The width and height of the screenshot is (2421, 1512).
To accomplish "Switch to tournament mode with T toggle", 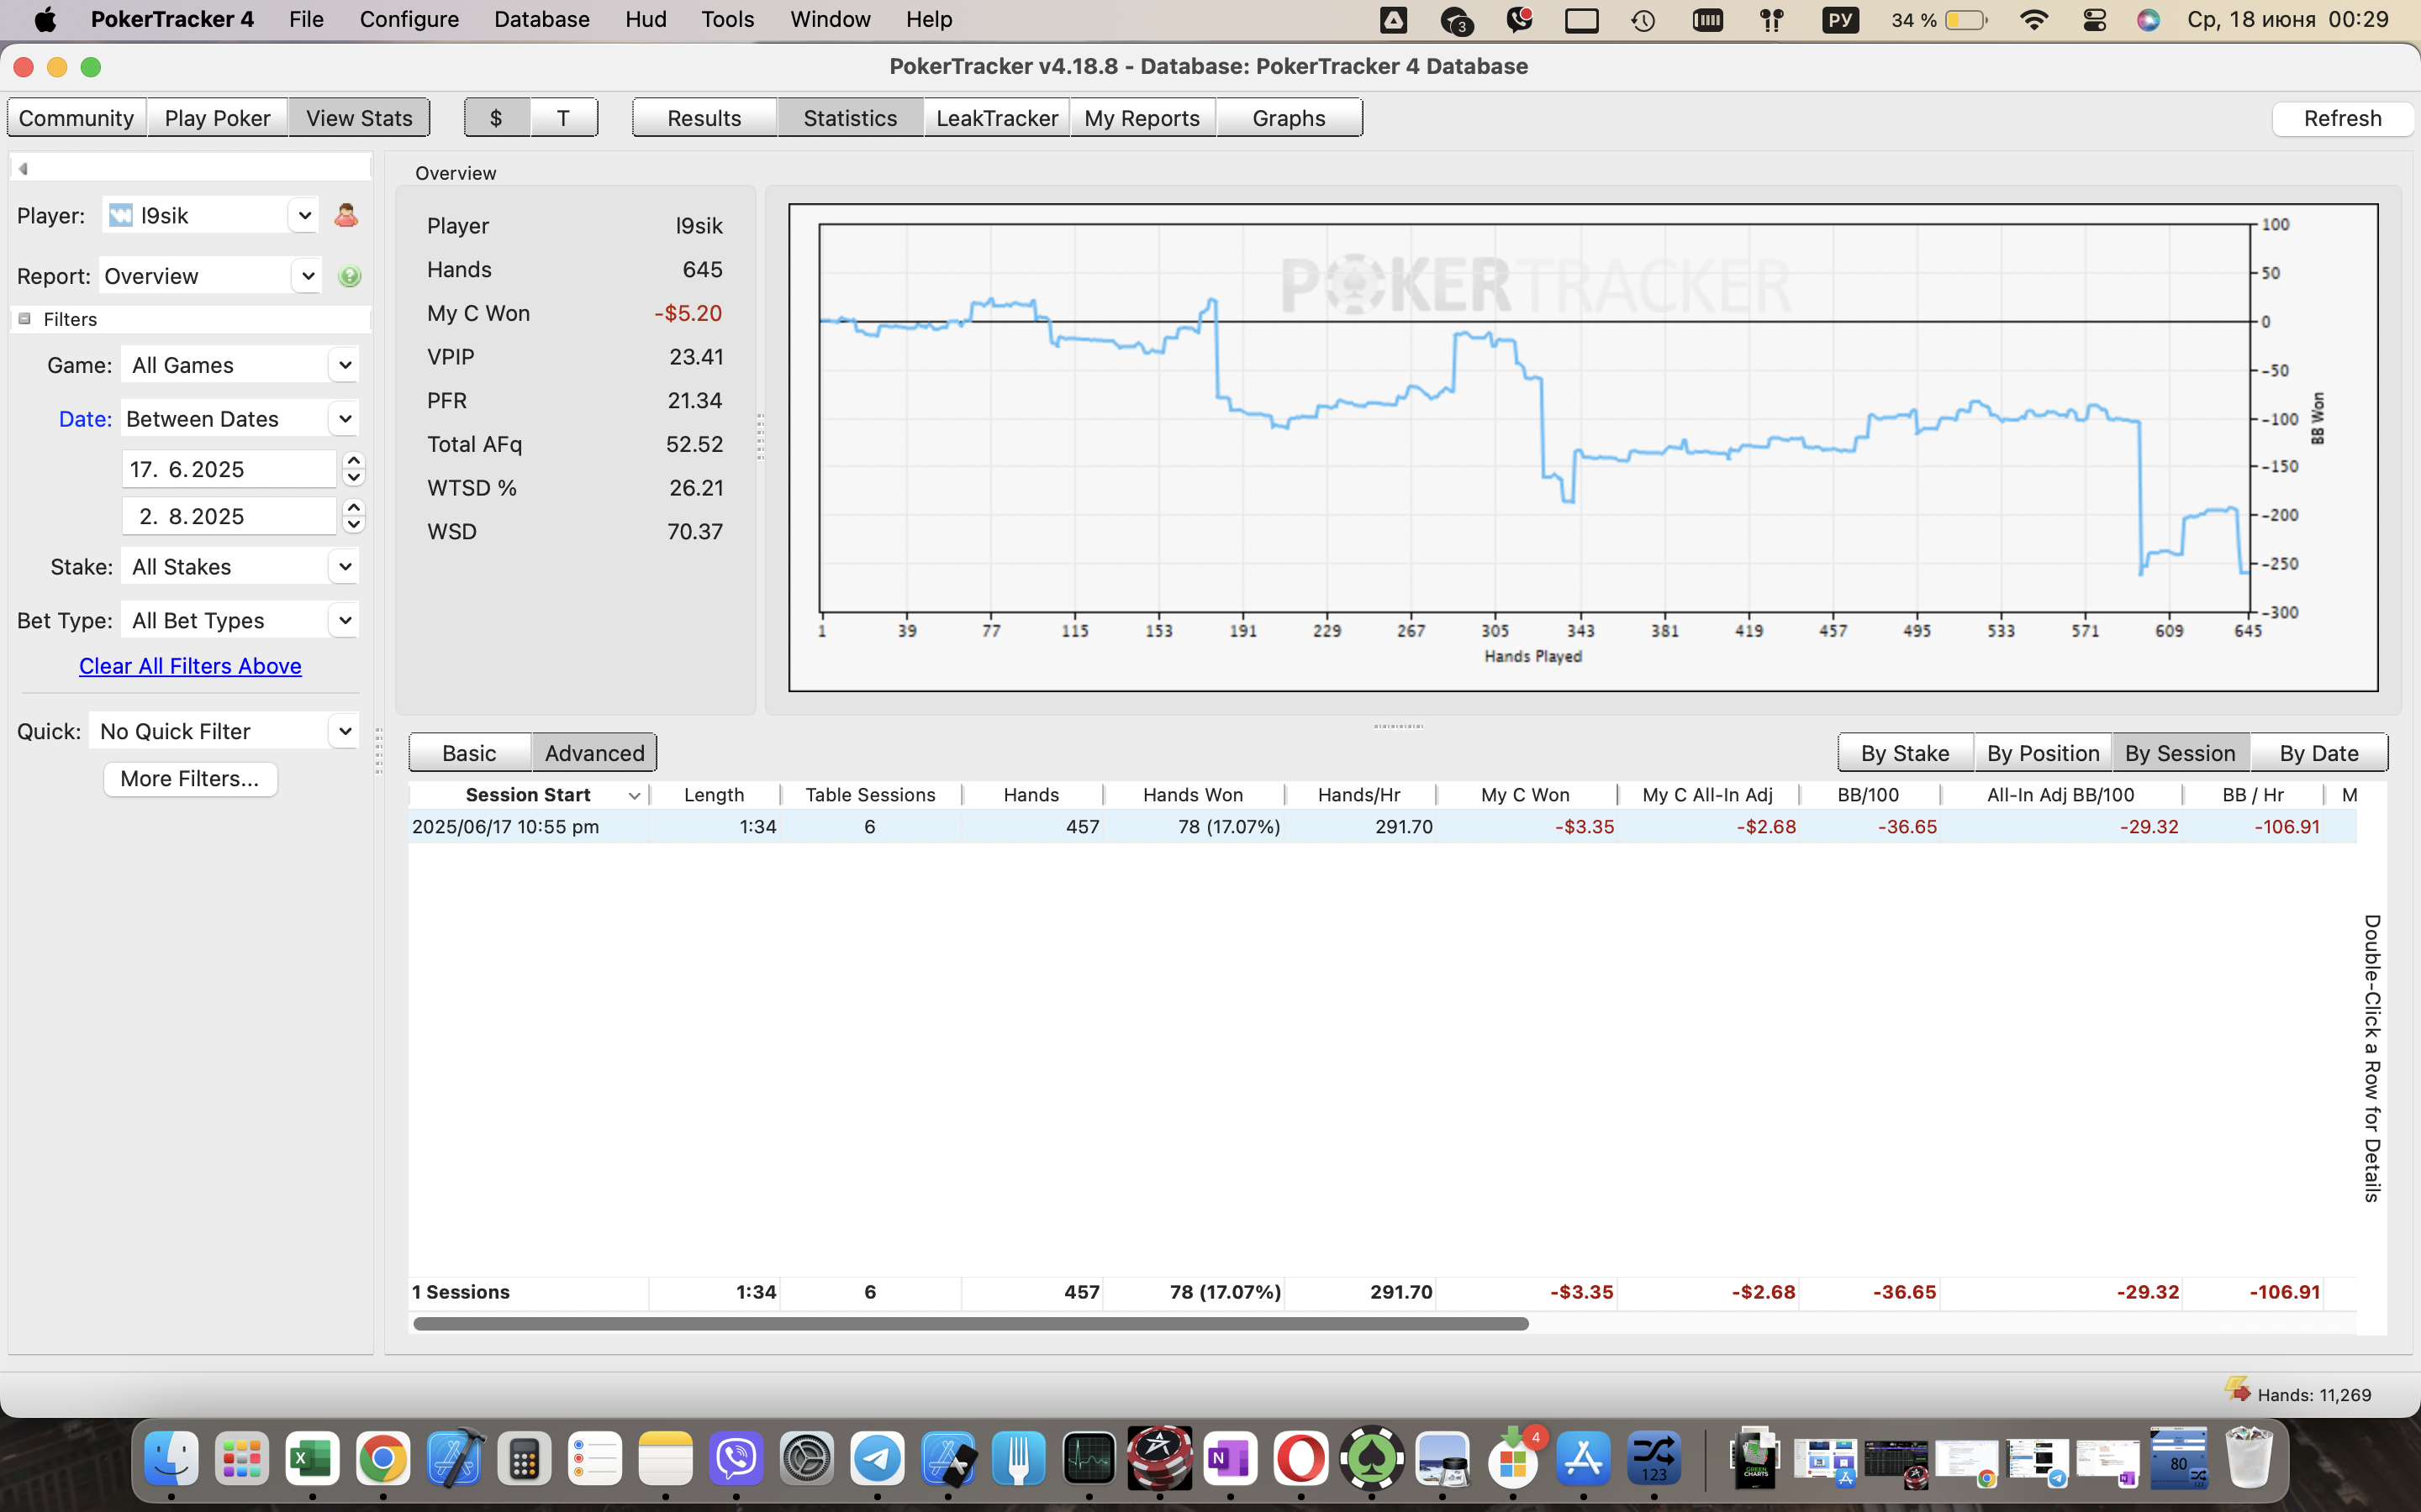I will [563, 118].
